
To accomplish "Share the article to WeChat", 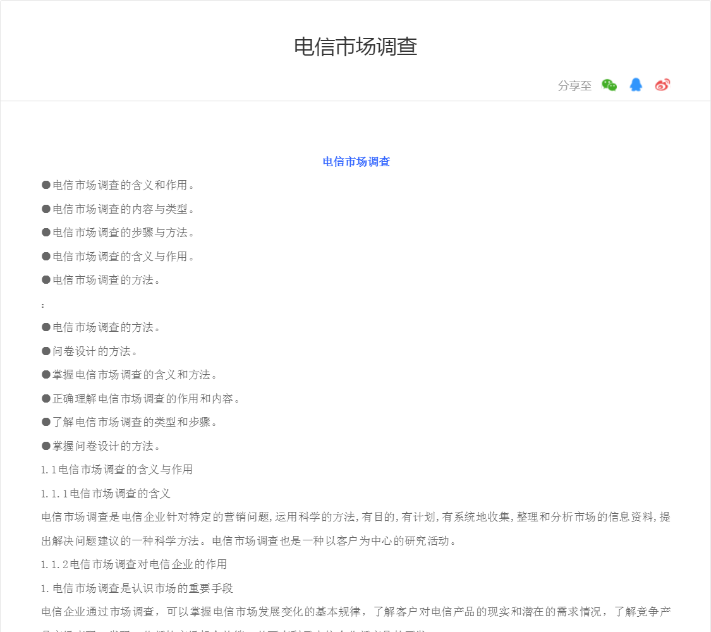I will [609, 85].
